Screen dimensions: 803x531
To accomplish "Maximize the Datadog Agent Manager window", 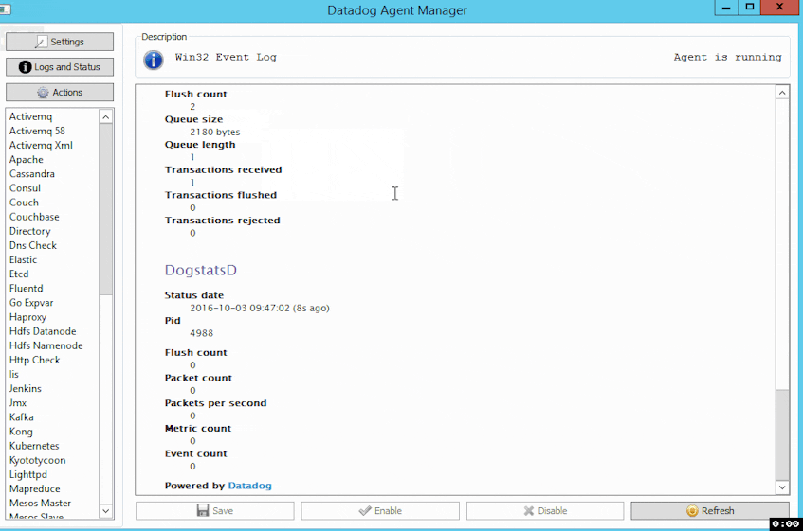I will pyautogui.click(x=749, y=8).
